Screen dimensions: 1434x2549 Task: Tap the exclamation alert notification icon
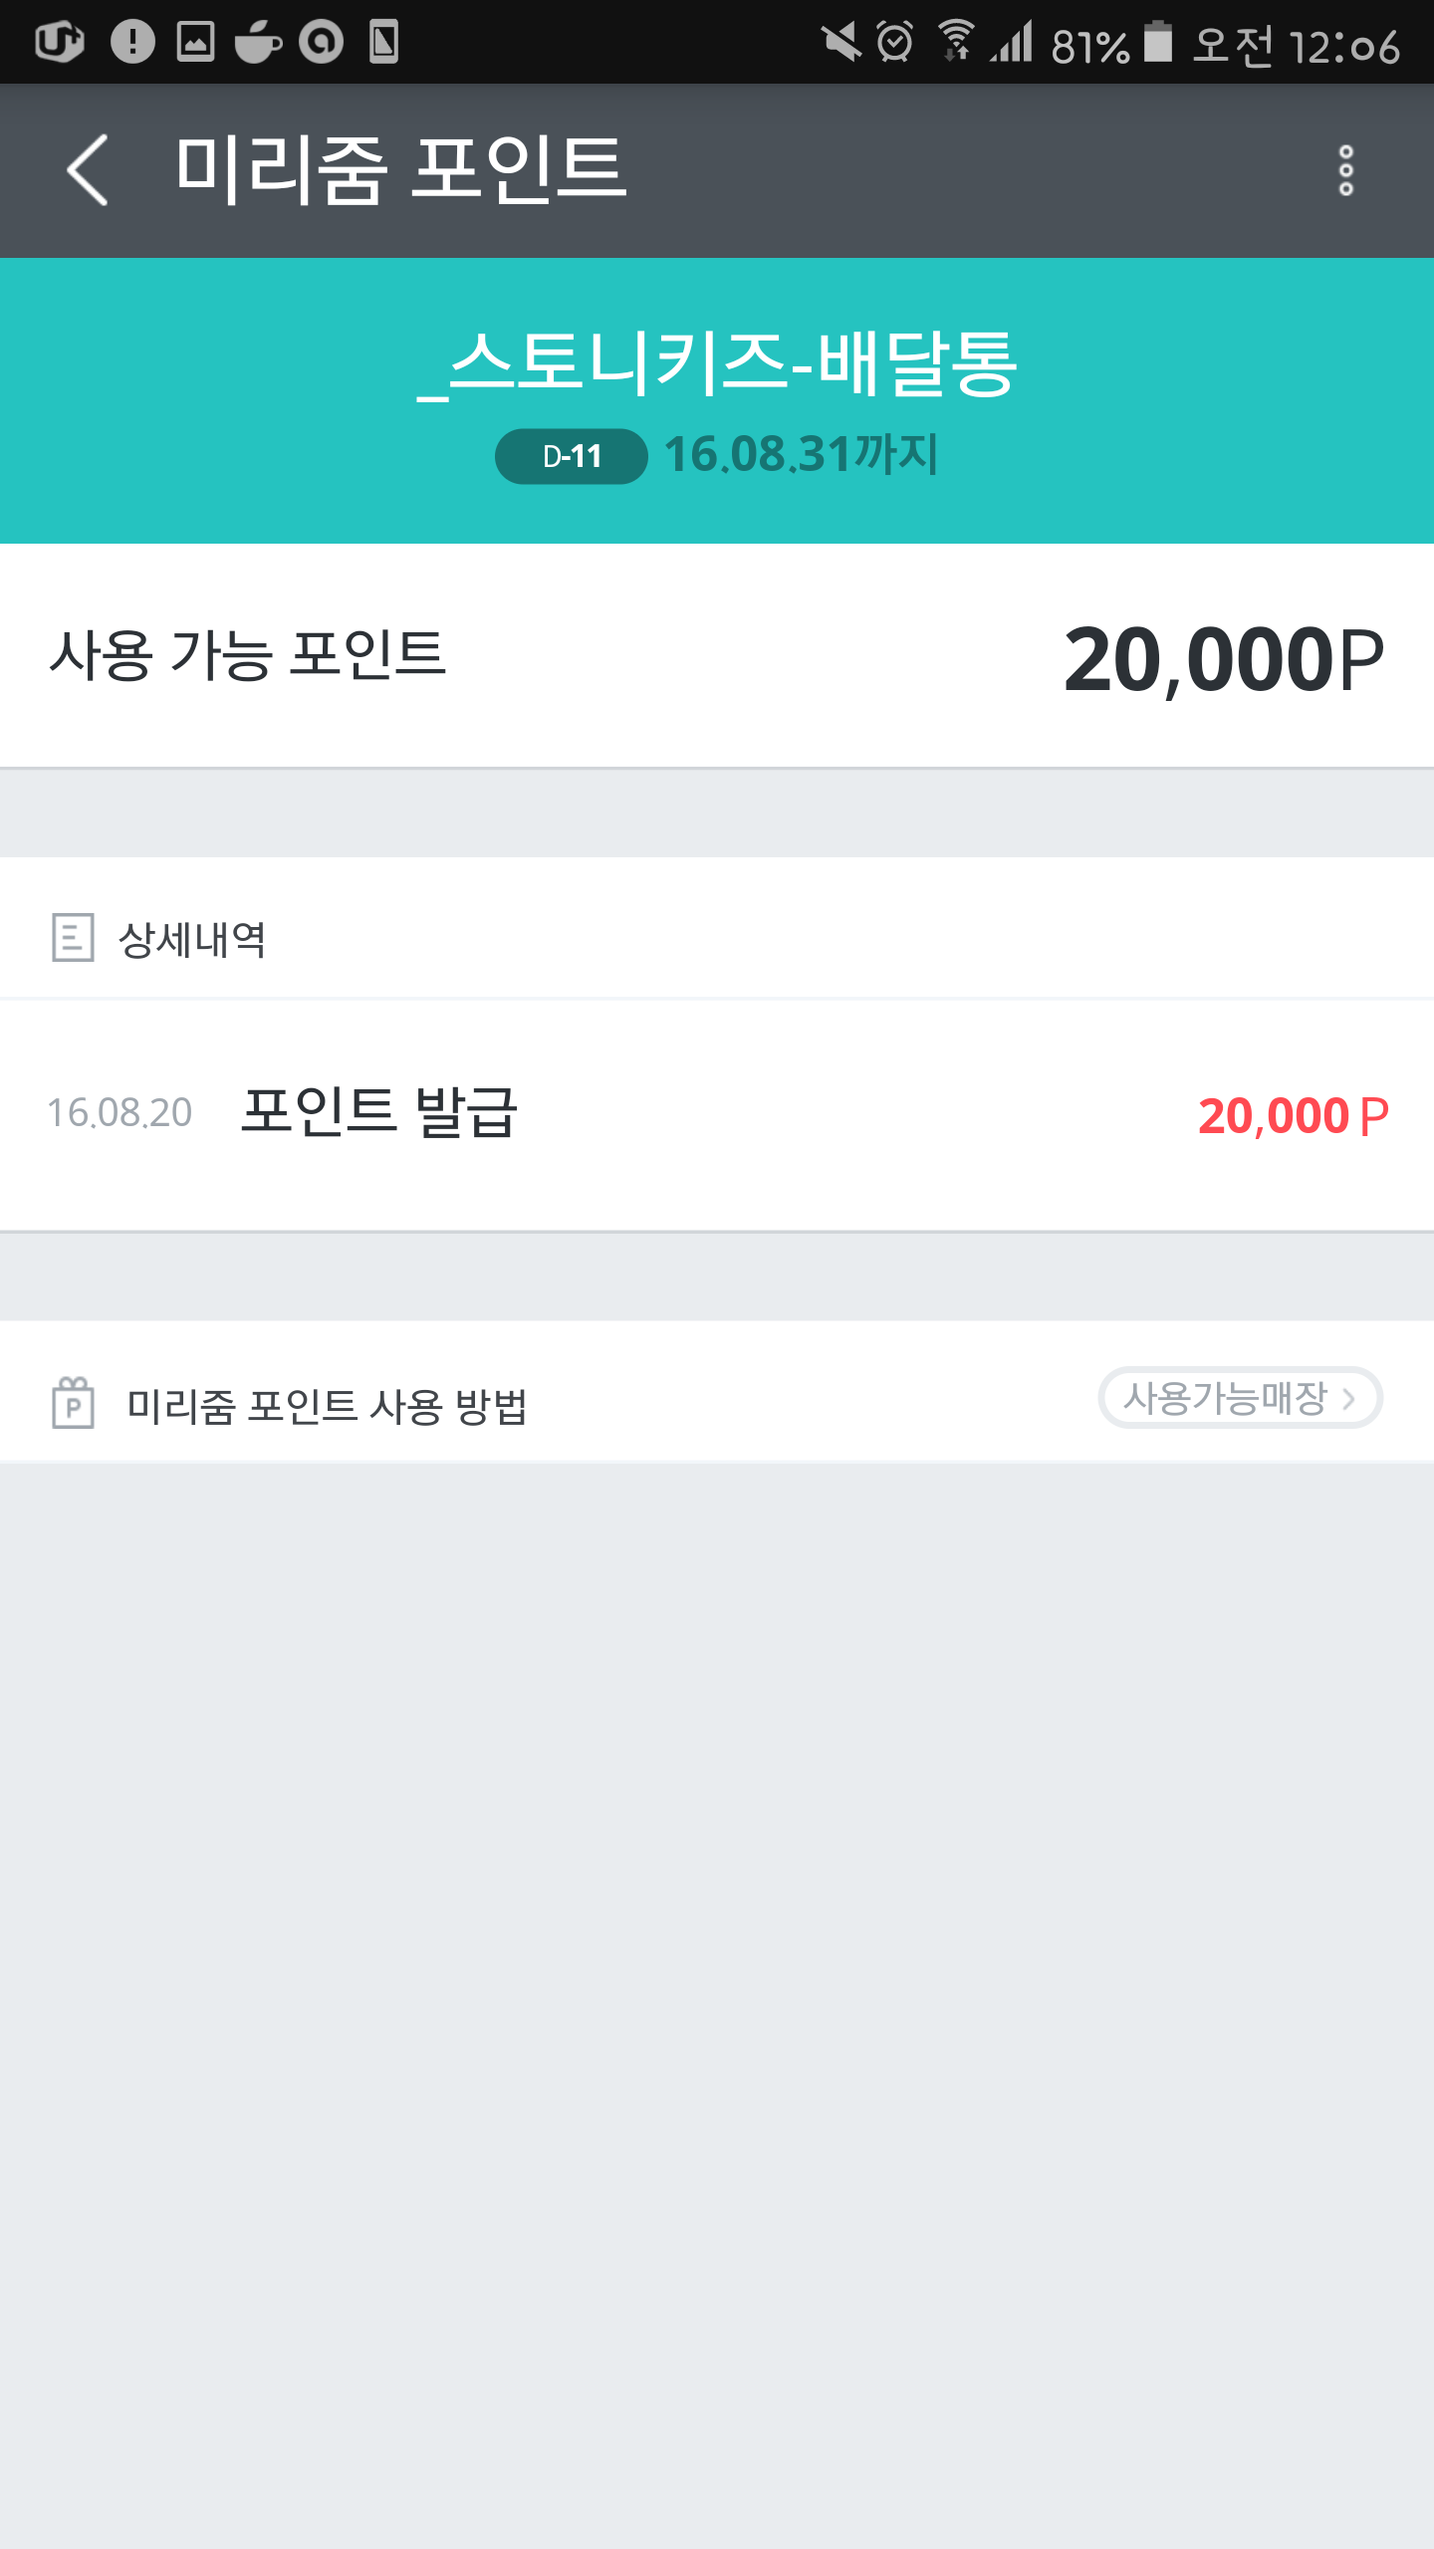pos(132,43)
